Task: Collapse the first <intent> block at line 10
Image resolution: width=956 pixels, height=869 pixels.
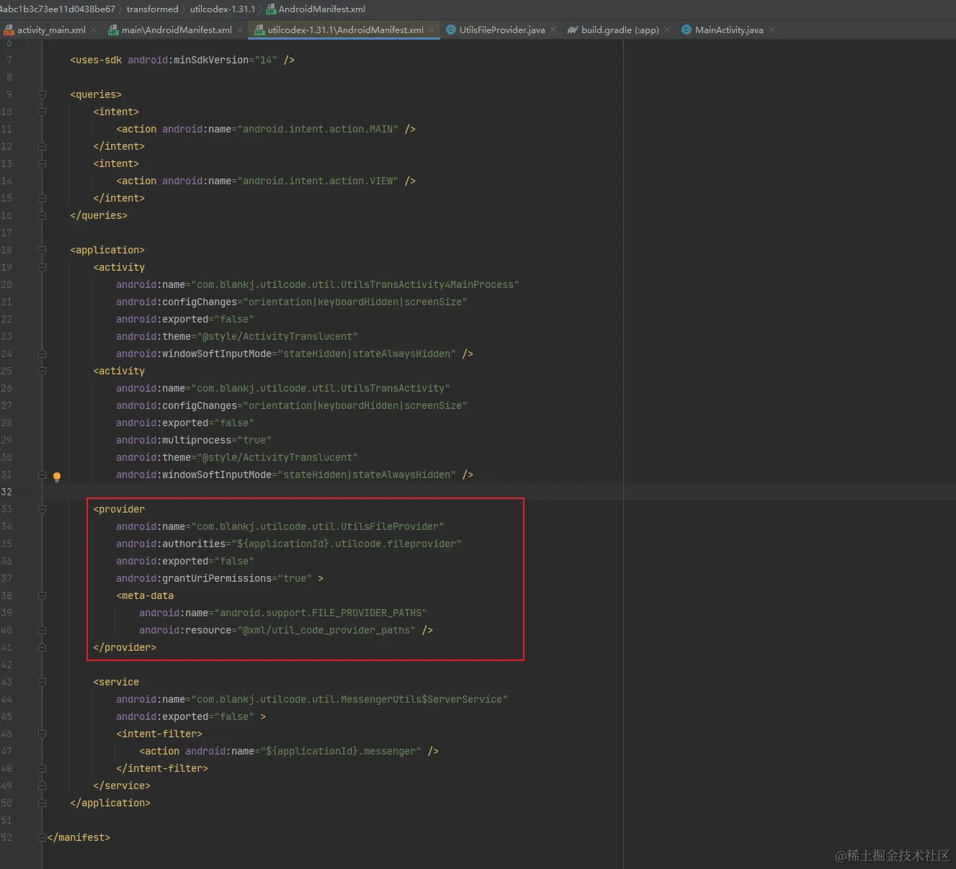Action: tap(42, 112)
